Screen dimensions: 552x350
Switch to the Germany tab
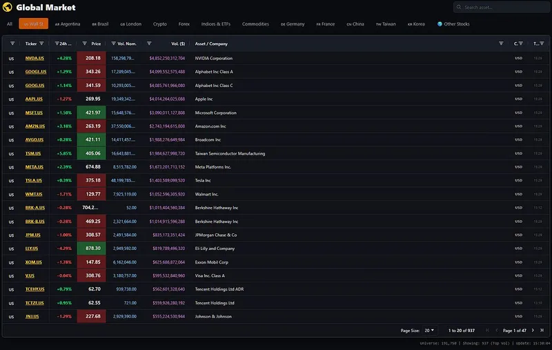[x=293, y=24]
